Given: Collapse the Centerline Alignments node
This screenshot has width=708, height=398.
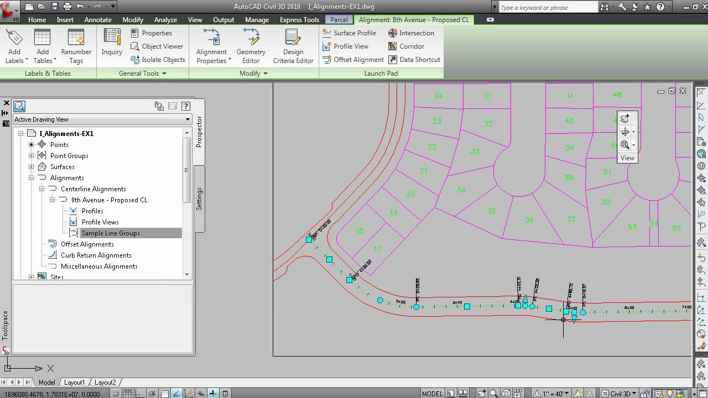Looking at the screenshot, I should coord(42,189).
